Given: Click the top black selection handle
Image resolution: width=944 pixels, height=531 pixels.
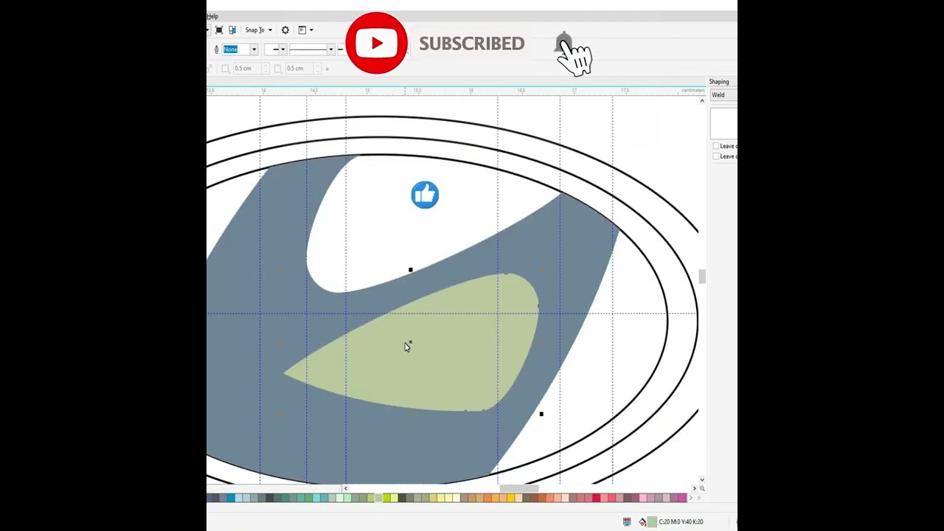Looking at the screenshot, I should (x=411, y=270).
